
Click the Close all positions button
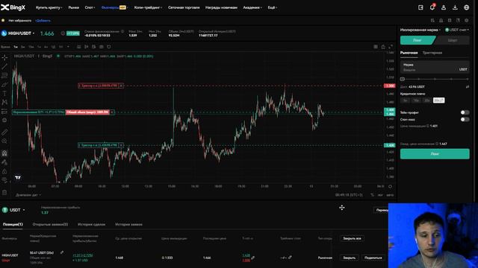pos(352,238)
